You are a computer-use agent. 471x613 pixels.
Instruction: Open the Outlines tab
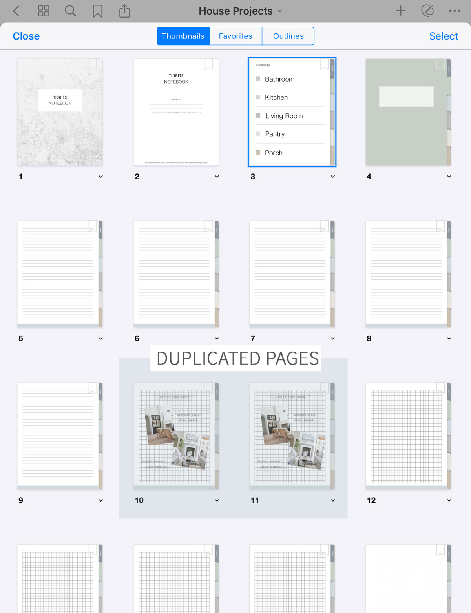click(x=288, y=36)
